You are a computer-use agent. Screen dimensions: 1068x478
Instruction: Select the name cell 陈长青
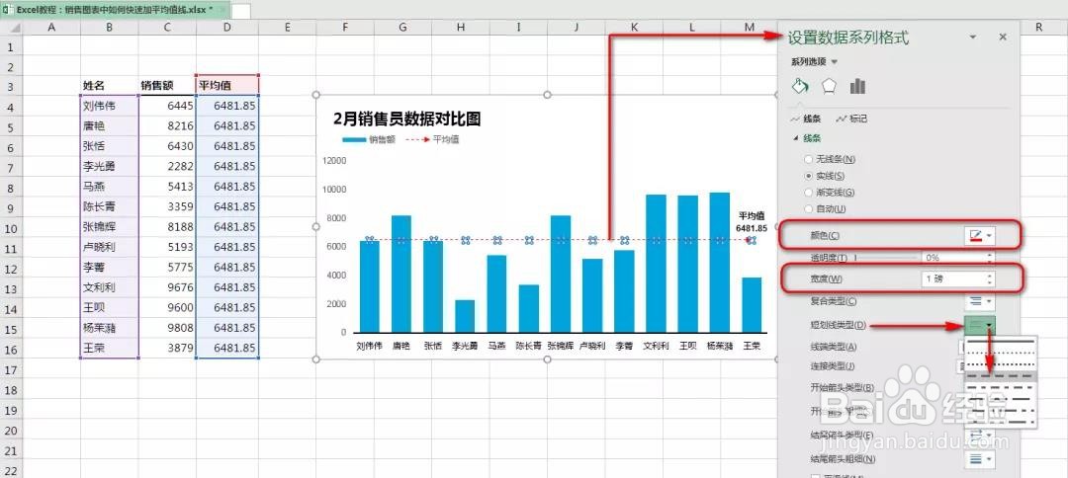(x=110, y=206)
